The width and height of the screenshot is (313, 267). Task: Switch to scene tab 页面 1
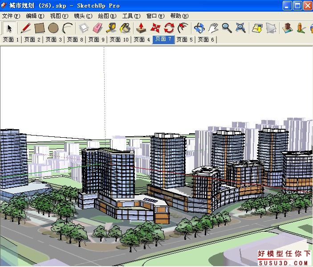pyautogui.click(x=11, y=40)
